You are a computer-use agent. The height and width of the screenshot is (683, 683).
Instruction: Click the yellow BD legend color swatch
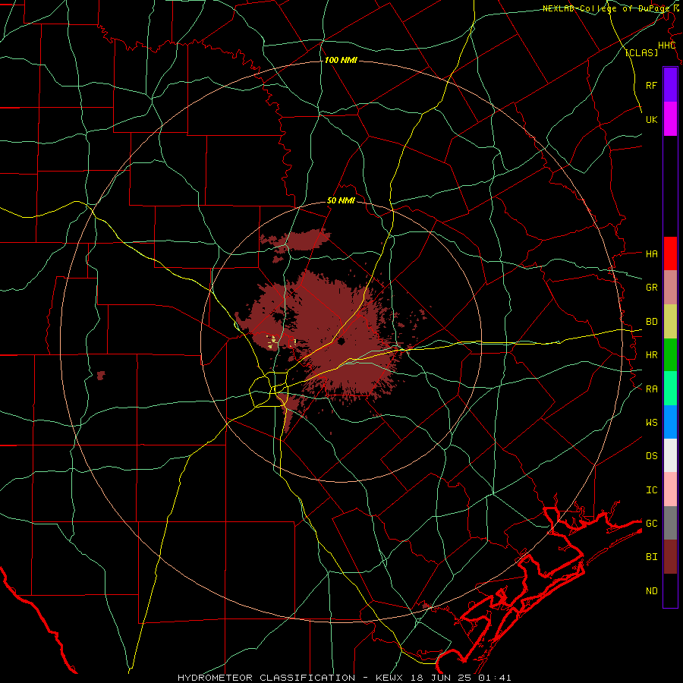pos(670,321)
